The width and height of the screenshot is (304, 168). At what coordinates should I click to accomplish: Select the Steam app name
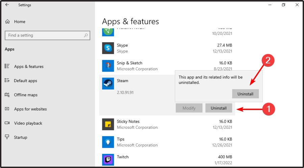coord(123,81)
